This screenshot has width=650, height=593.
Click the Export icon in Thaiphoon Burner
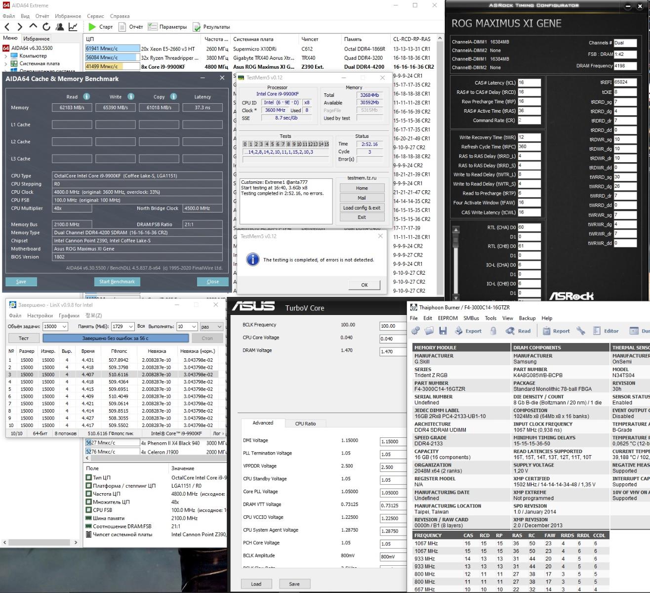tap(459, 331)
